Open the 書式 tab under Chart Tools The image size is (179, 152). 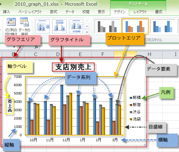pos(159,12)
